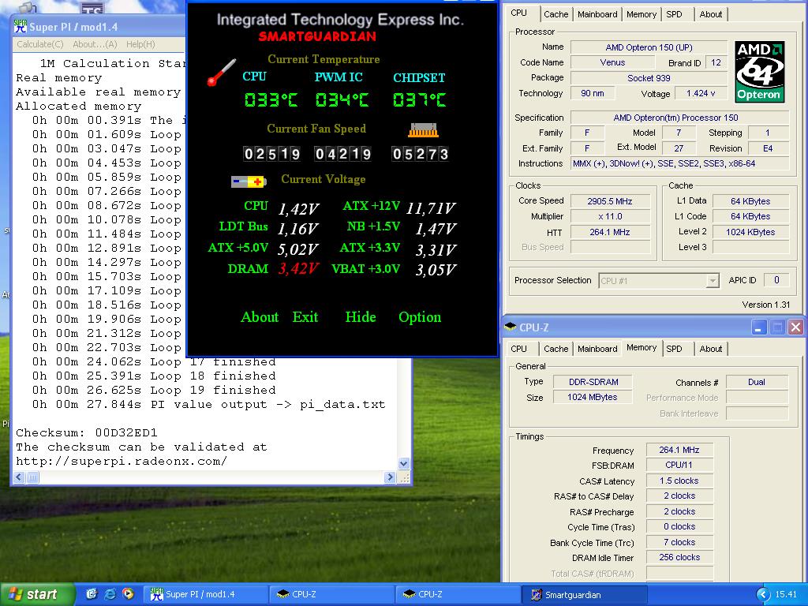Click Super PI horizontal scrollbar right arrow
Image resolution: width=808 pixels, height=606 pixels.
390,477
